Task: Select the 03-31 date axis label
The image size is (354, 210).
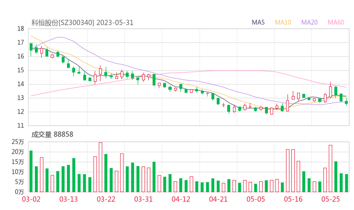Action: tap(144, 199)
